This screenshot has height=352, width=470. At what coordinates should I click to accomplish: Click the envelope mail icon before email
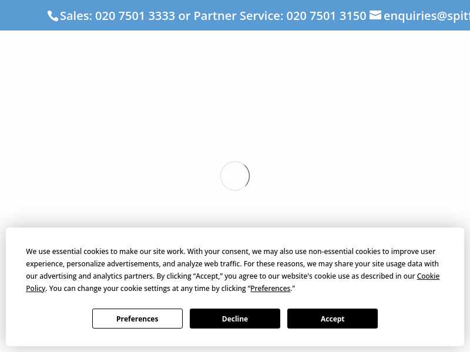375,15
